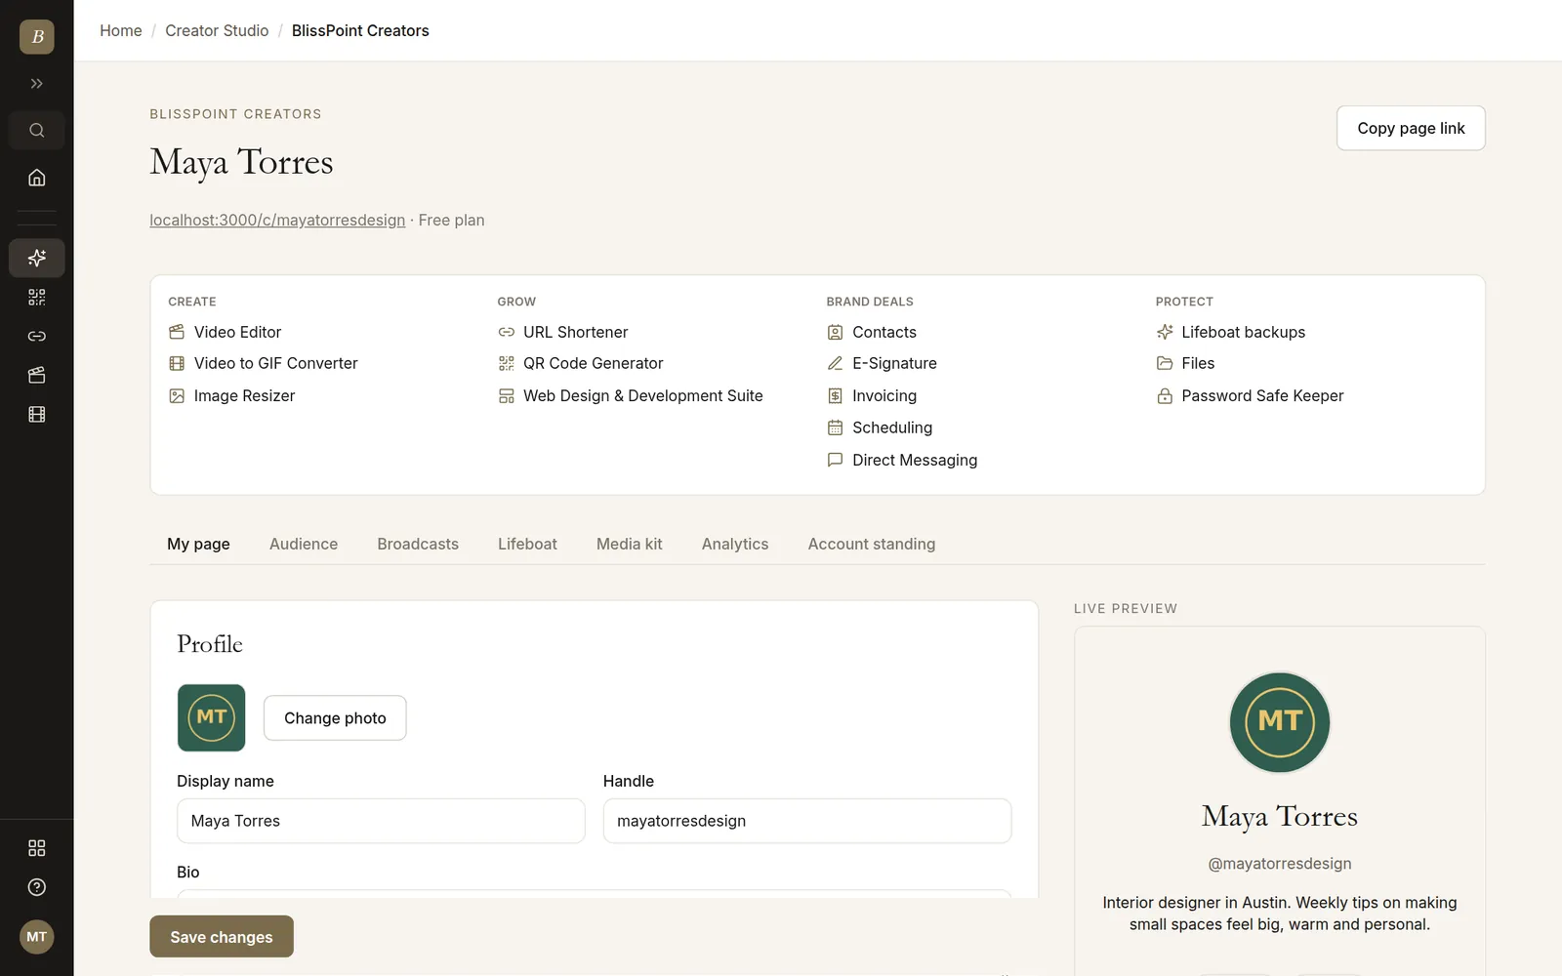Viewport: 1562px width, 976px height.
Task: Open the localhost:3000/c/mayatorresdesign link
Action: click(x=277, y=221)
